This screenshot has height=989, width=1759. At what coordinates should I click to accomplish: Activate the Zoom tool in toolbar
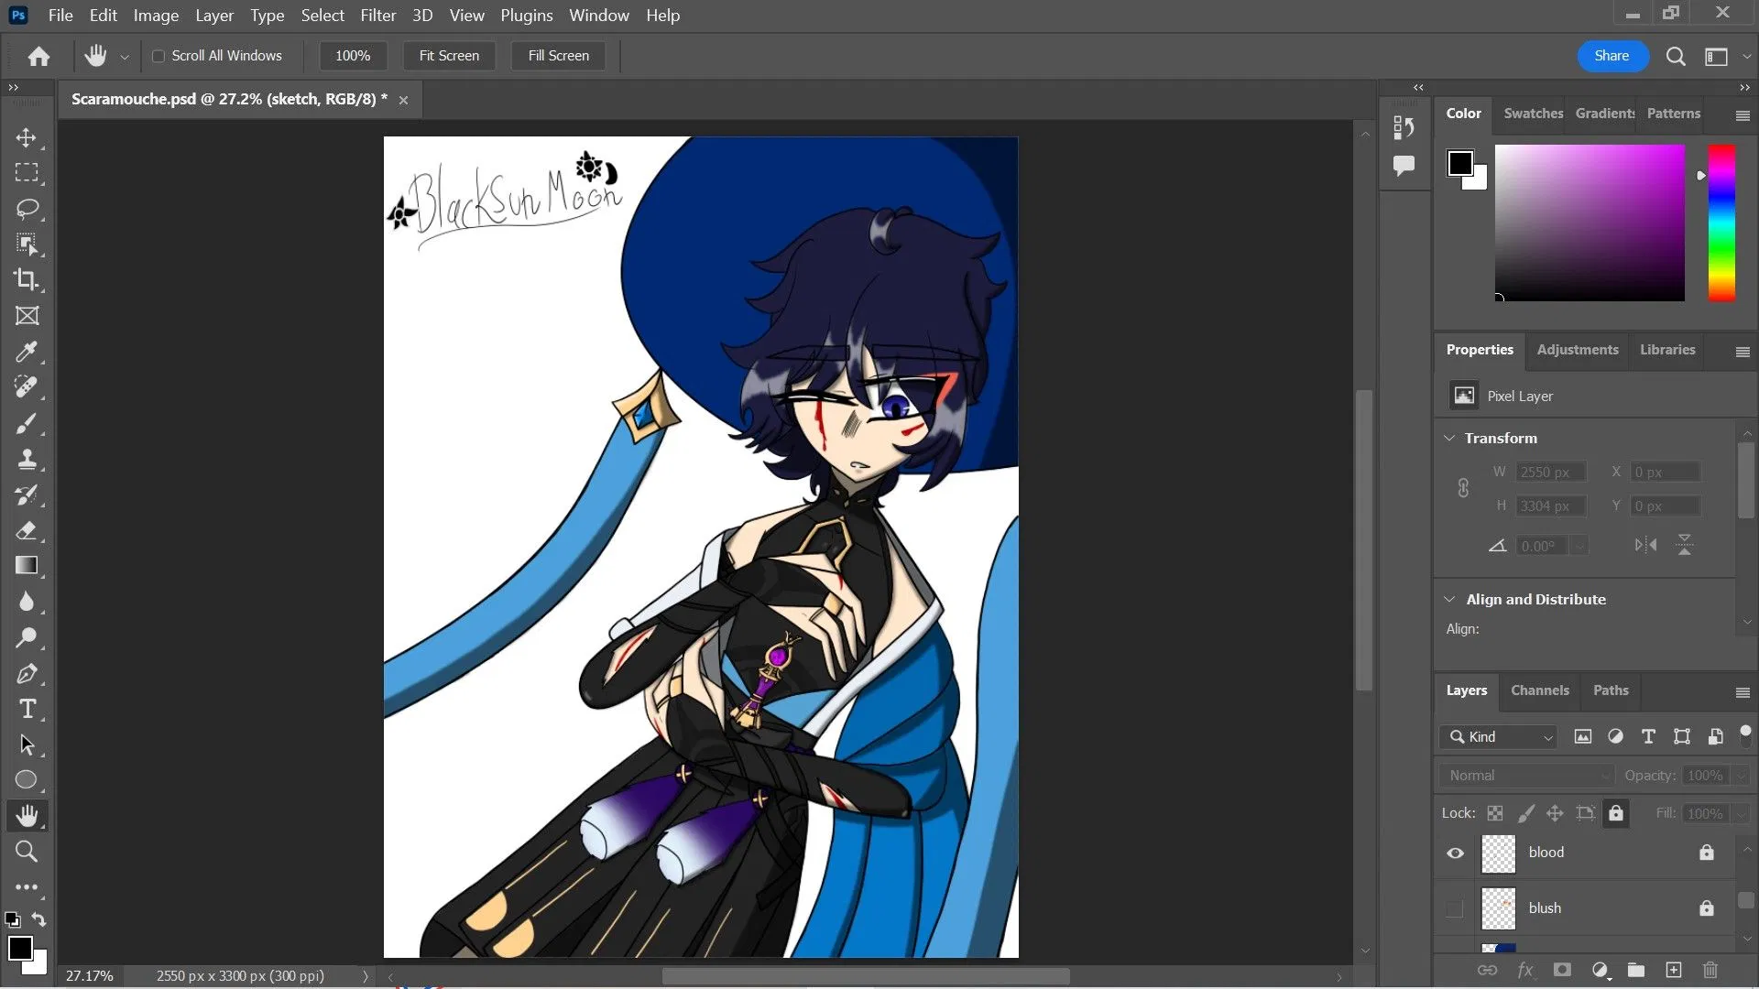[x=27, y=852]
